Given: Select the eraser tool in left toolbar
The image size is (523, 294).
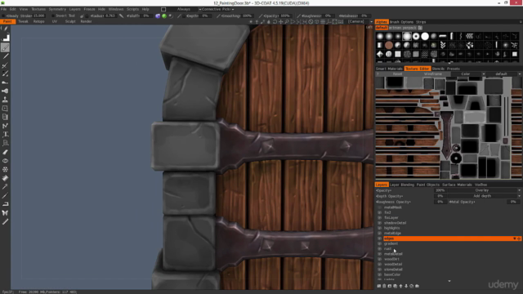Looking at the screenshot, I should [x=5, y=152].
